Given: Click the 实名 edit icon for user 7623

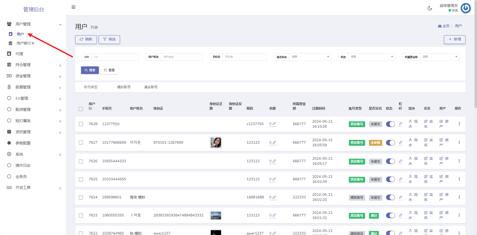Looking at the screenshot, I should [426, 213].
